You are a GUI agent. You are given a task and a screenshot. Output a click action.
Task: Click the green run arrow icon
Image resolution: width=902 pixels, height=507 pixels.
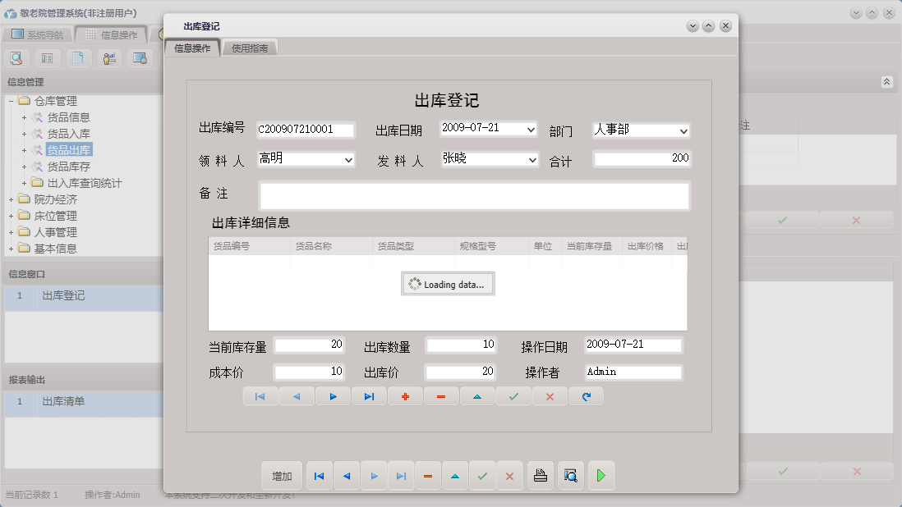tap(601, 475)
